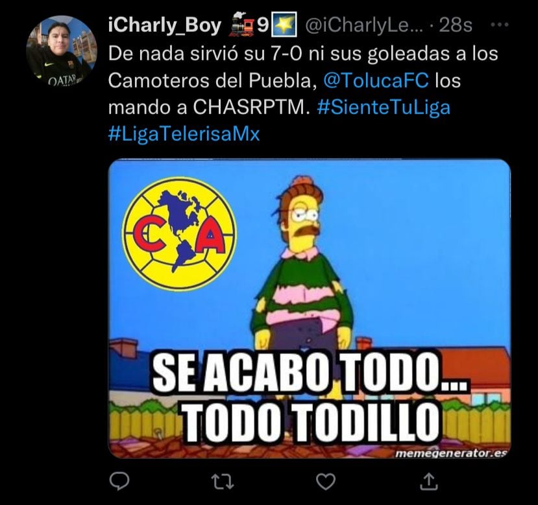Retweet this post using the arrows icon
This screenshot has width=538, height=505.
(x=223, y=482)
